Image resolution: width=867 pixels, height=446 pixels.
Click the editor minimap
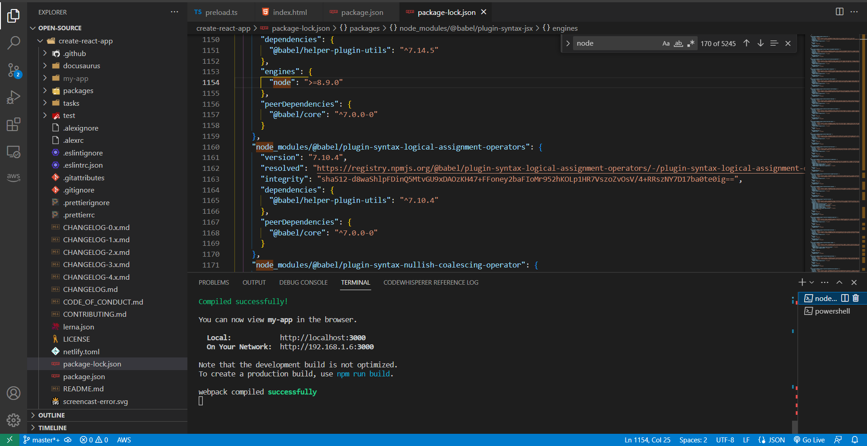[x=835, y=153]
